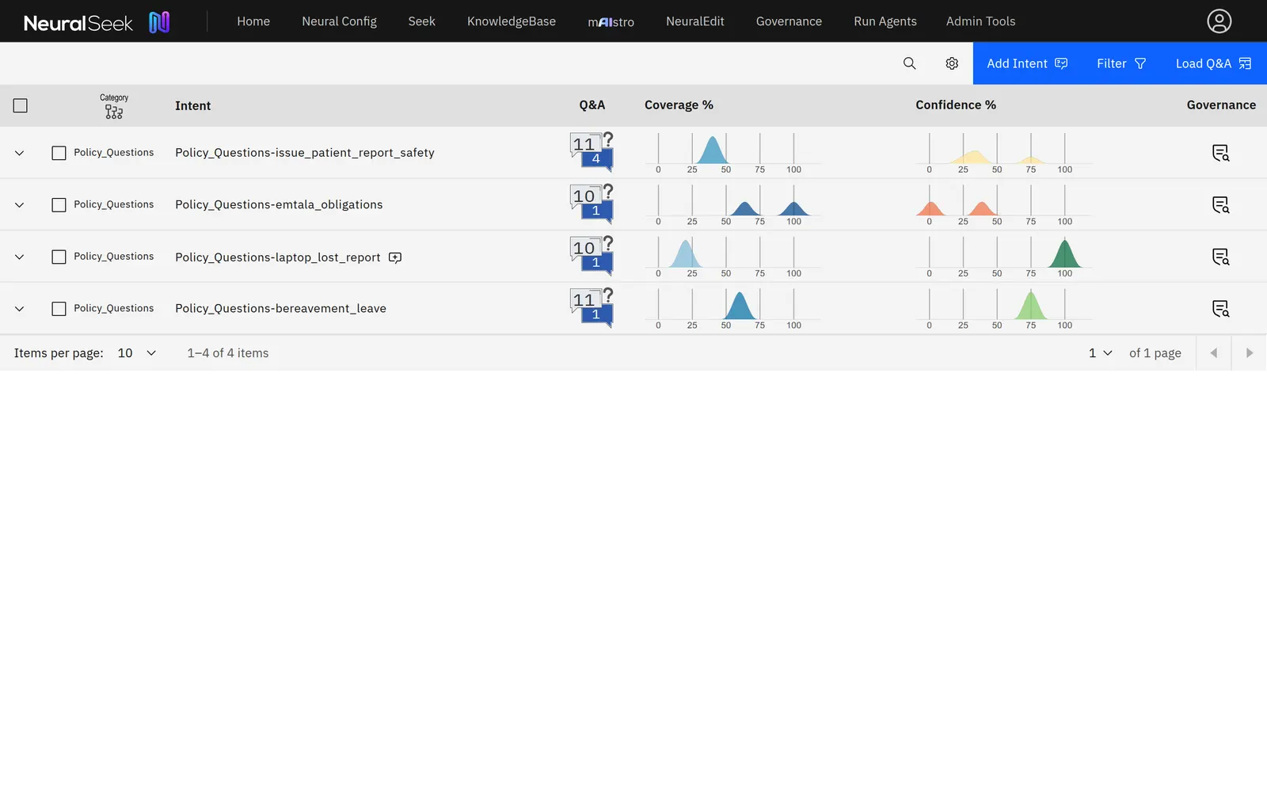The width and height of the screenshot is (1267, 792).
Task: Open Q&A bubble for bereavement_leave
Action: tap(592, 308)
